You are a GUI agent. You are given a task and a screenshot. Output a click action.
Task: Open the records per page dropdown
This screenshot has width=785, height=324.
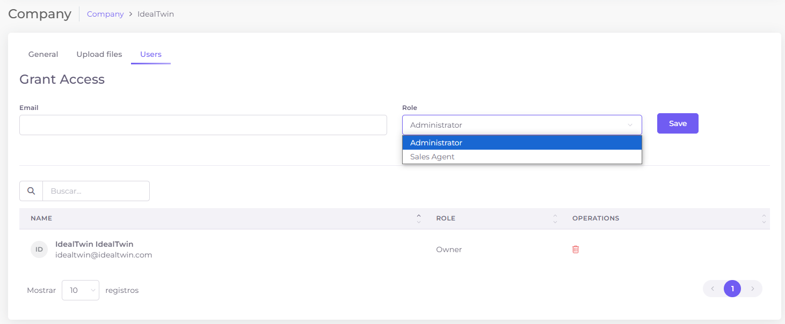tap(81, 290)
